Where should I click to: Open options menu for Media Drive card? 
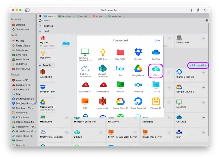tap(203, 38)
